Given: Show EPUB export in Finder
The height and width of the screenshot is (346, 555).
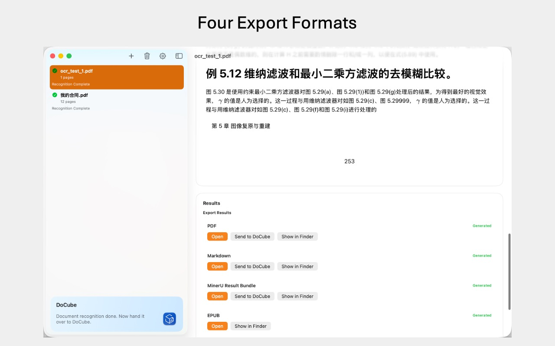Looking at the screenshot, I should pyautogui.click(x=251, y=326).
